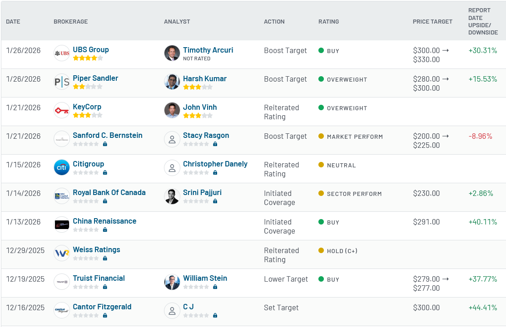Click the RATING column header
This screenshot has height=327, width=506.
click(x=328, y=22)
